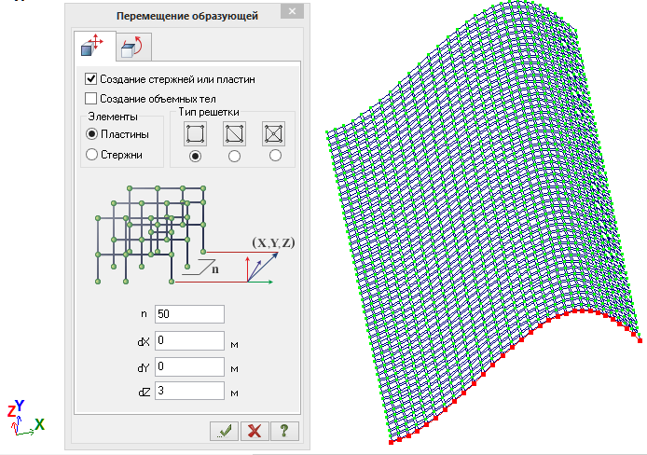
Task: Switch to the rotation generatrix tab
Action: [133, 47]
